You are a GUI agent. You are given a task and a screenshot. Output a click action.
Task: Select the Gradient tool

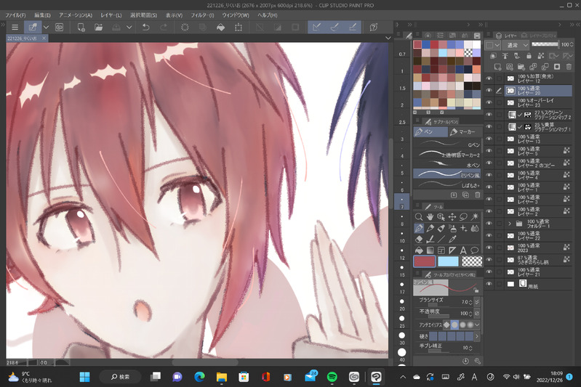click(430, 250)
